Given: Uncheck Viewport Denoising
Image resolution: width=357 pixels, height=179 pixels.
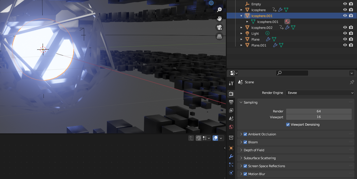Looking at the screenshot, I should coord(288,125).
